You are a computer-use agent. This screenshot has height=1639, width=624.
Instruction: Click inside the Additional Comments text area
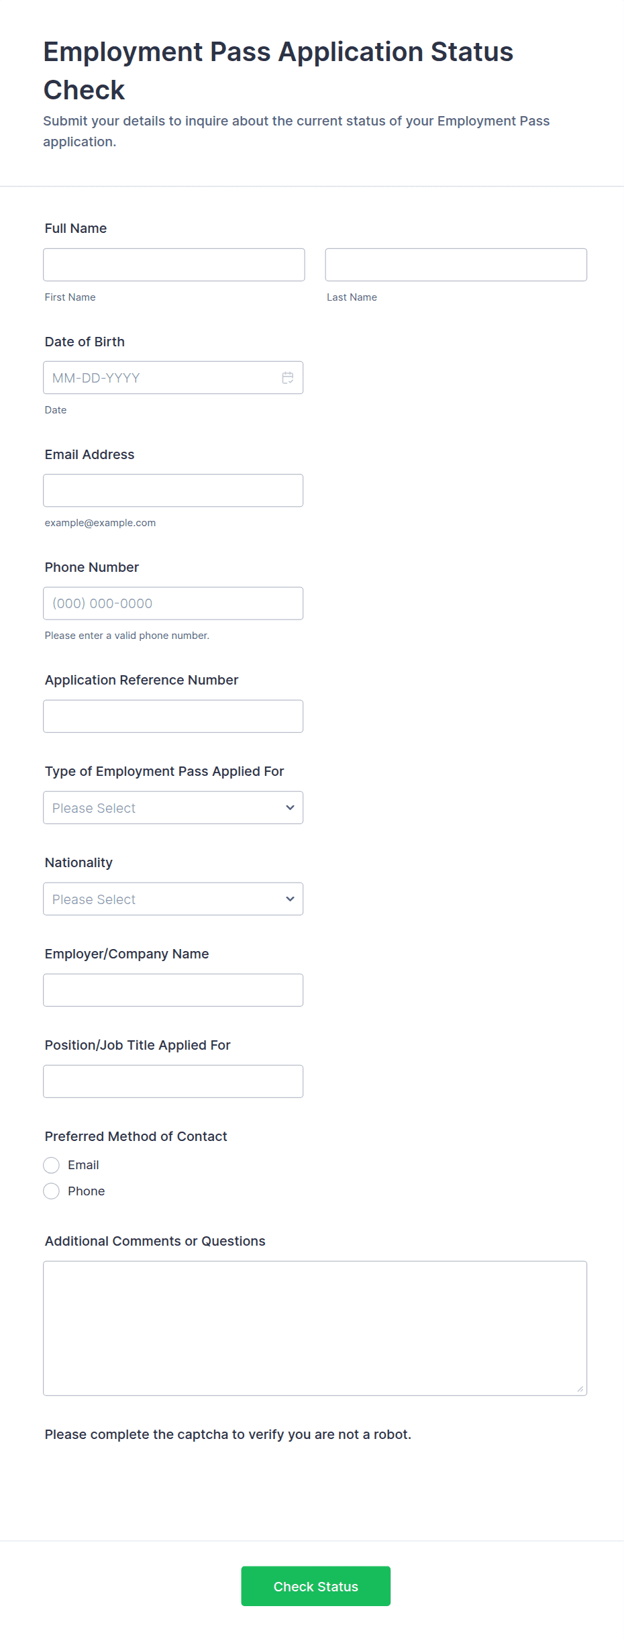pyautogui.click(x=315, y=1328)
